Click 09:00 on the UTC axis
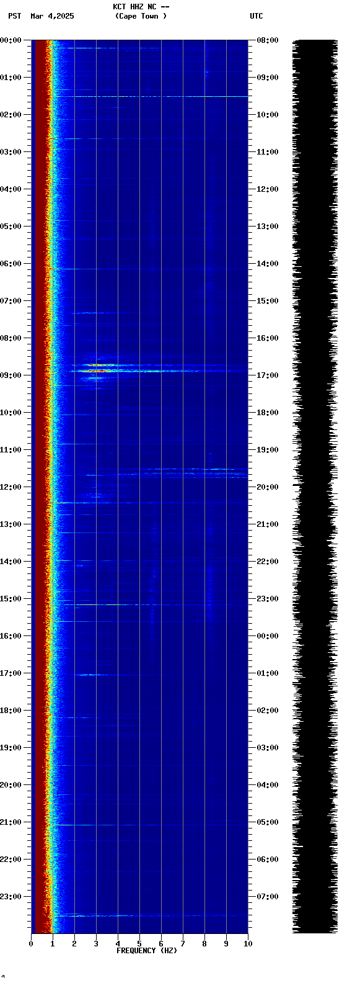The width and height of the screenshot is (342, 983). click(x=268, y=78)
